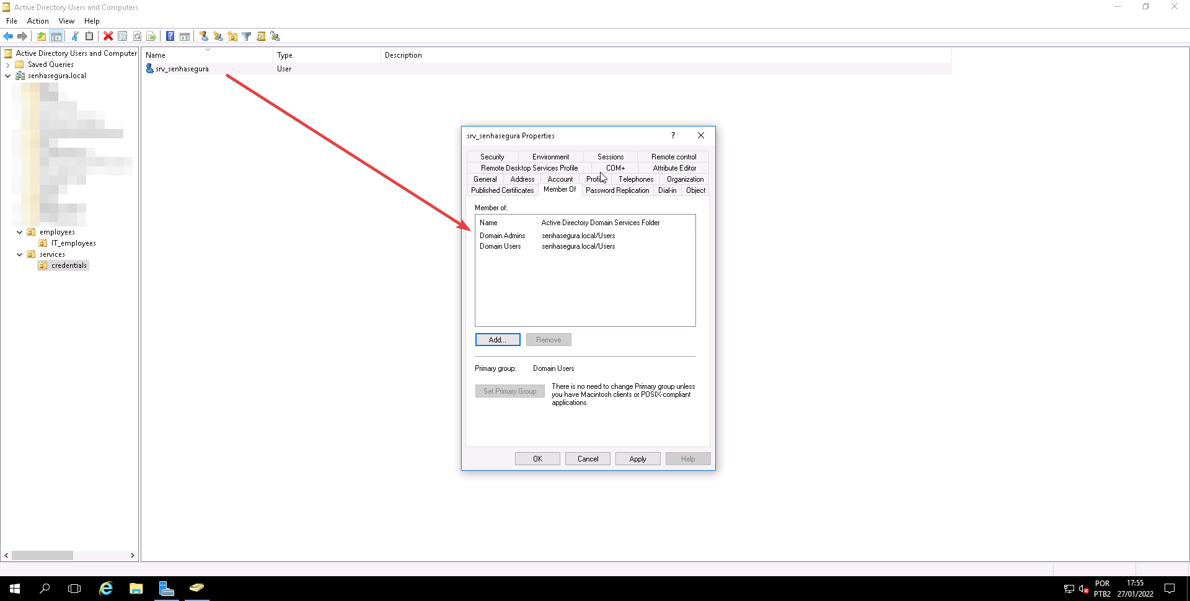This screenshot has height=601, width=1190.
Task: Open Properties via toolbar icon
Action: coord(123,37)
